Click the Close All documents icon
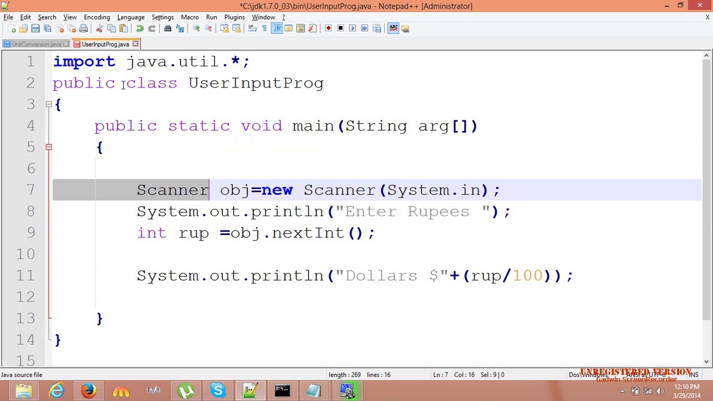713x401 pixels. [x=71, y=28]
